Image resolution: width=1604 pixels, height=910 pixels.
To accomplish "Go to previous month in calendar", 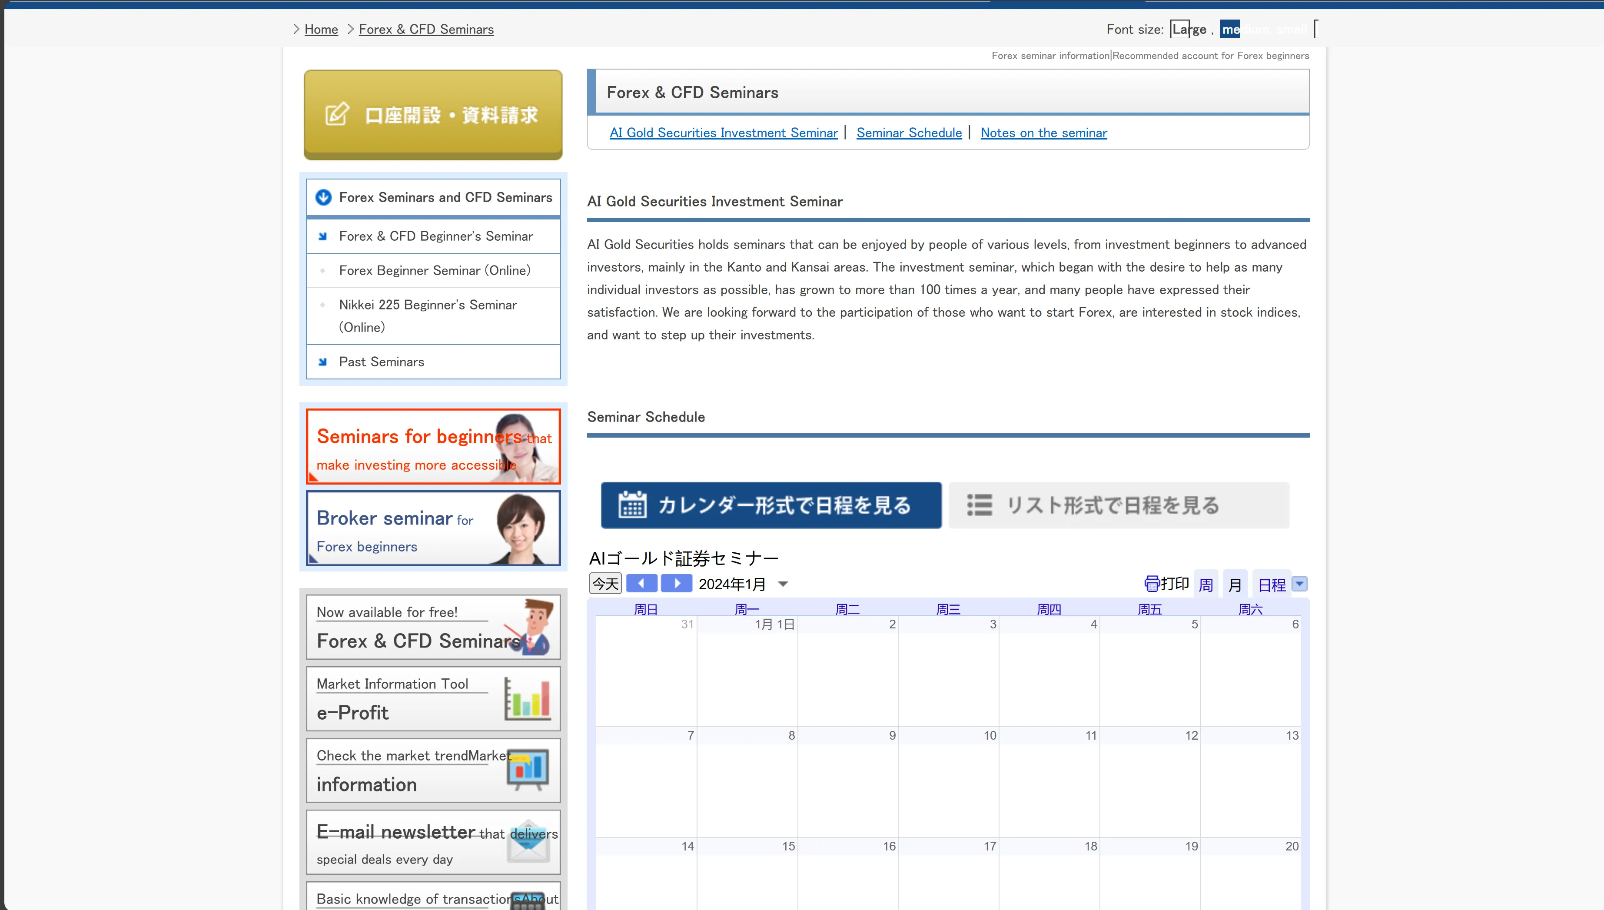I will point(642,584).
